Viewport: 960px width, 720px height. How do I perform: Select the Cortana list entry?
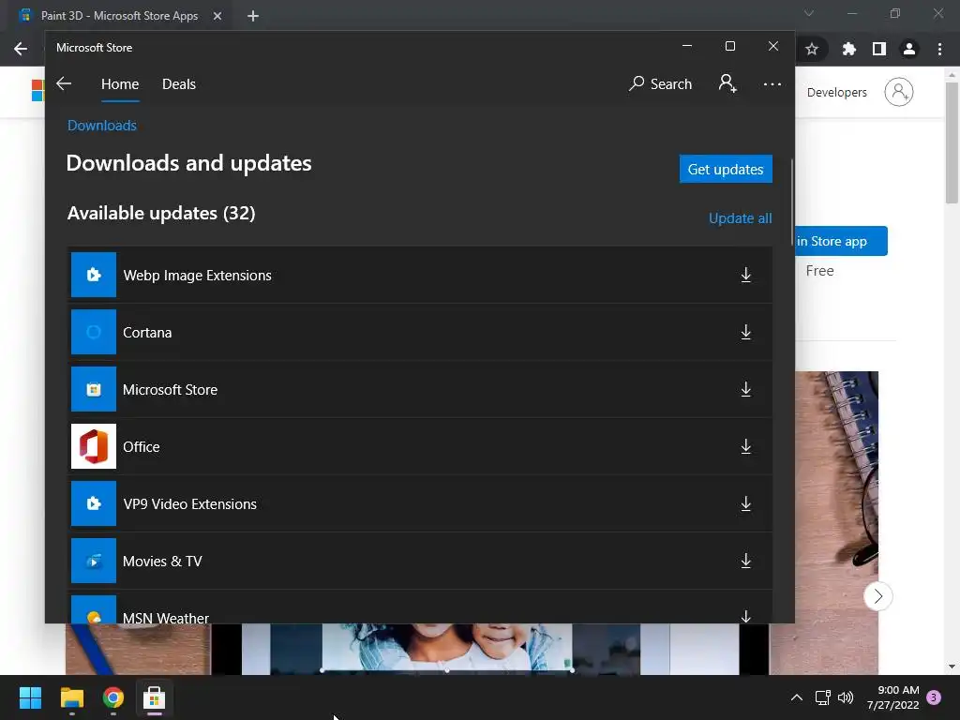click(x=420, y=332)
